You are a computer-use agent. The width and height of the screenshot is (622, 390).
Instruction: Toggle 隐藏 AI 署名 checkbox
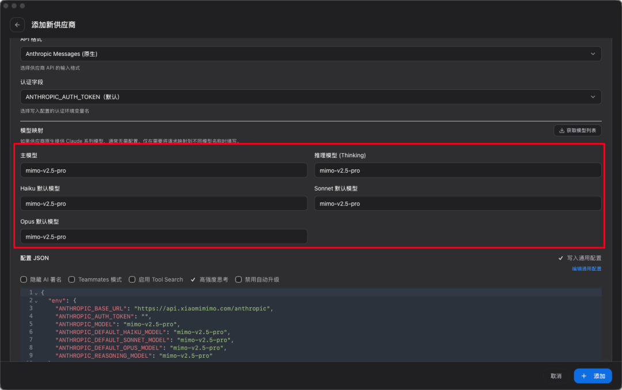click(24, 279)
